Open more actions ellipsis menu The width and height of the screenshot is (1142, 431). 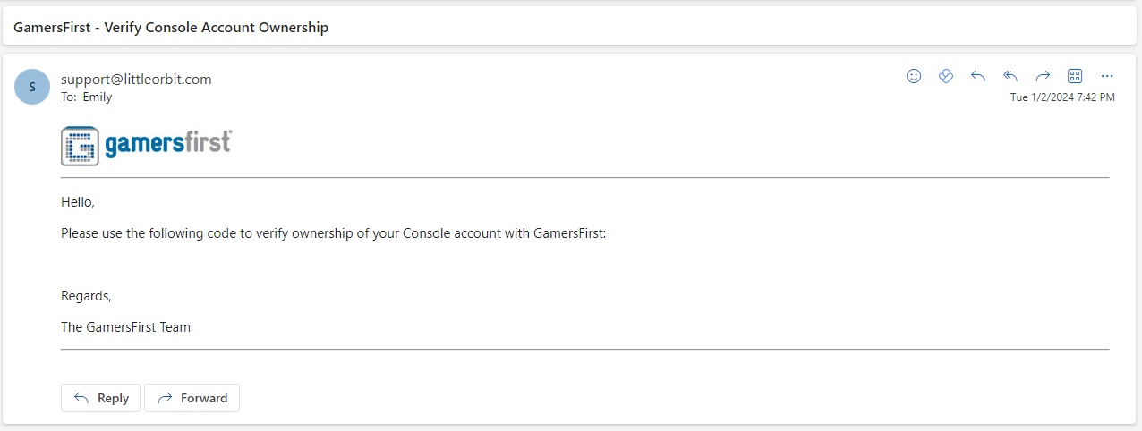pos(1107,76)
